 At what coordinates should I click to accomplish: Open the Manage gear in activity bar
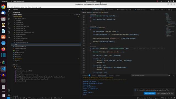pyautogui.click(x=9, y=95)
